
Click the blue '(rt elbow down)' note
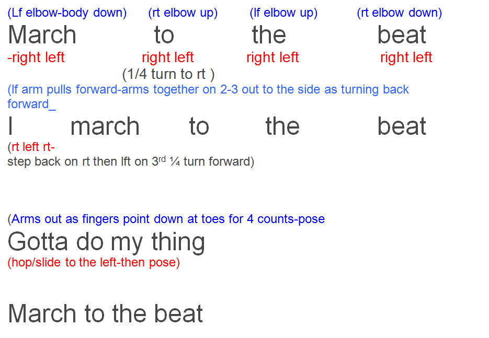point(400,13)
